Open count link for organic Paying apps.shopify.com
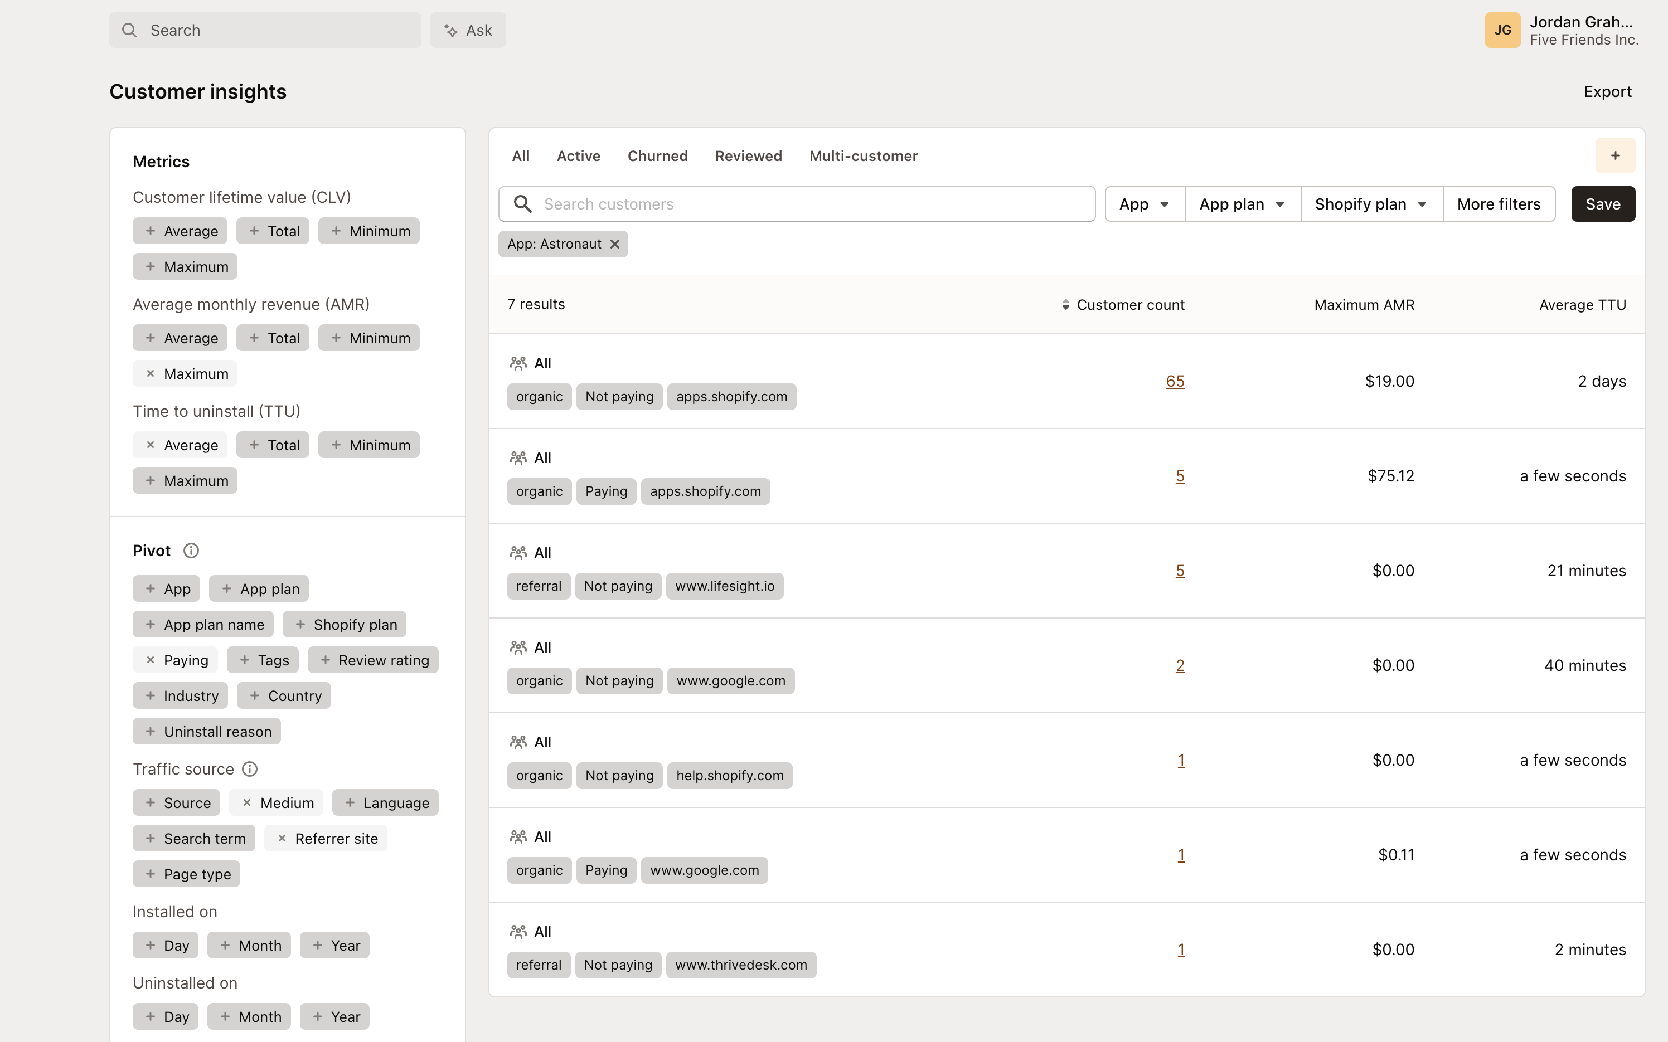 click(1180, 476)
